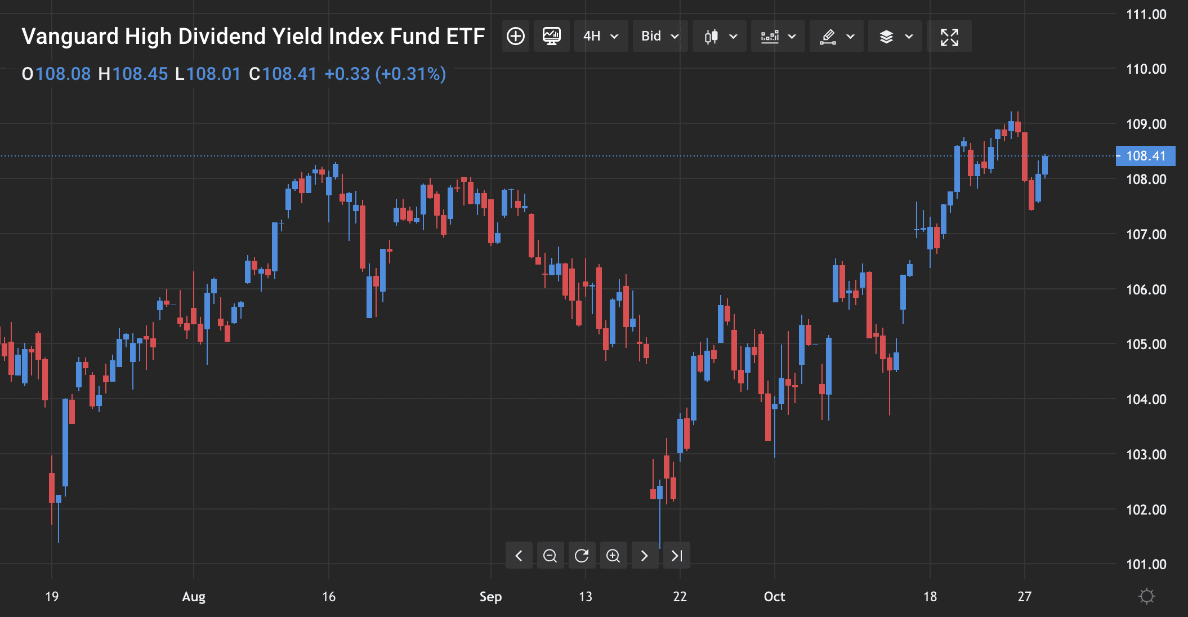Click the Aug date label on time axis
This screenshot has height=617, width=1188.
pos(194,597)
